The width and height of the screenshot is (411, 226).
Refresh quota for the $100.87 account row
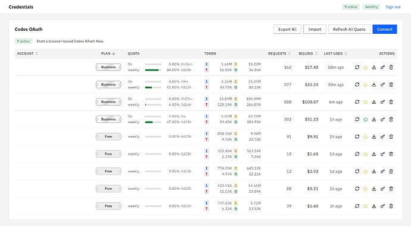pyautogui.click(x=357, y=102)
